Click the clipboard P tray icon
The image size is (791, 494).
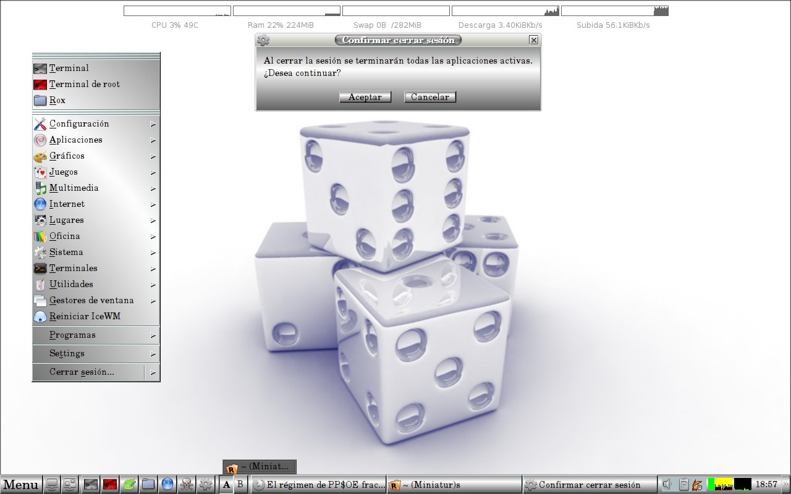[684, 485]
